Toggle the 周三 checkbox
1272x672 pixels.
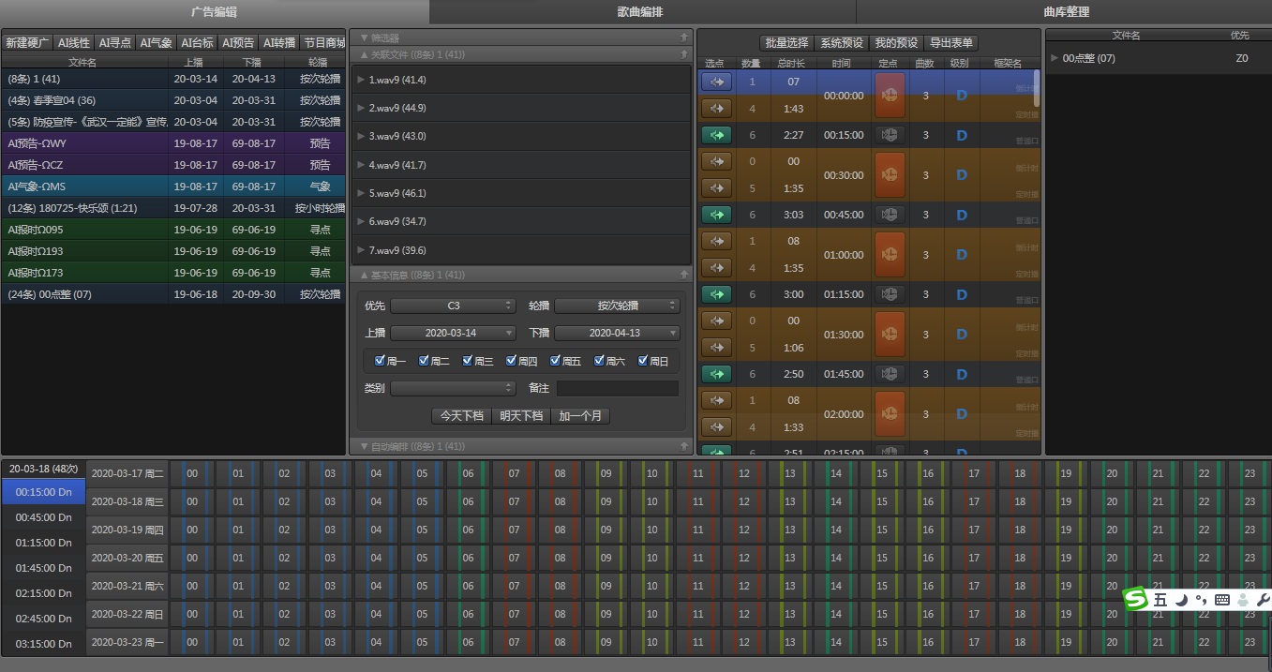click(x=468, y=361)
